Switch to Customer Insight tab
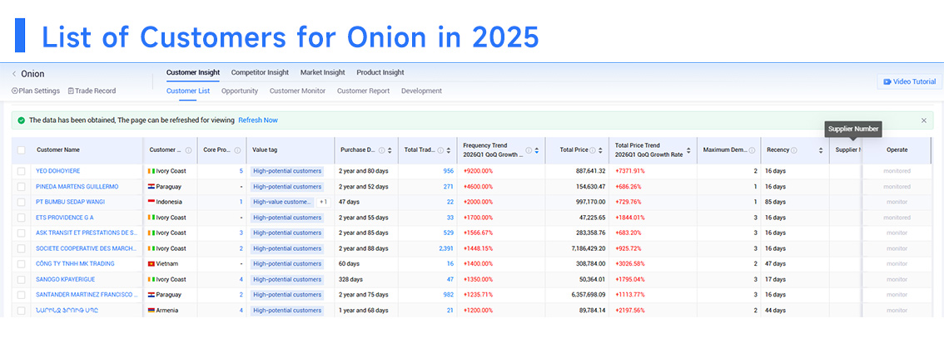The height and width of the screenshot is (343, 944). [x=193, y=72]
